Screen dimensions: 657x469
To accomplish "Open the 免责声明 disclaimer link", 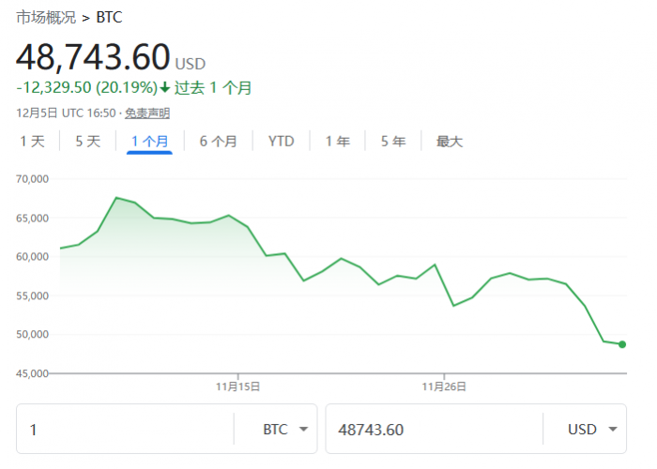I will (x=147, y=113).
